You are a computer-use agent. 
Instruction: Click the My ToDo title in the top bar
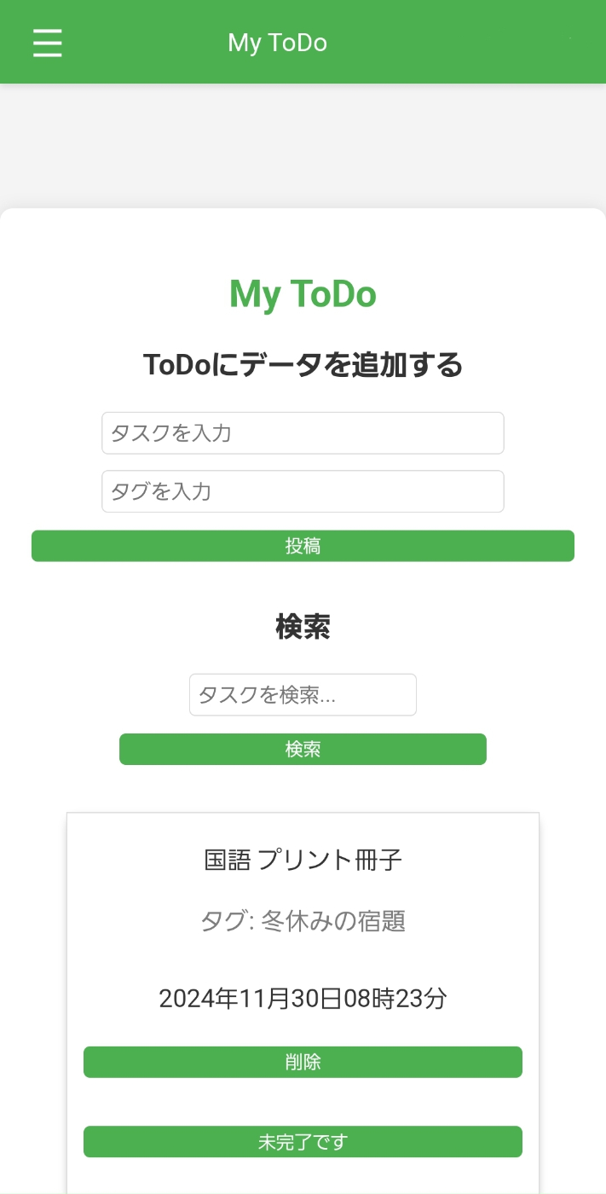click(x=277, y=43)
